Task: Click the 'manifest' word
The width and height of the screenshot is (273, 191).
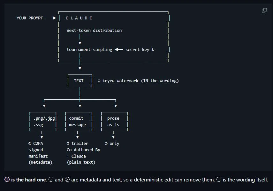Action: pyautogui.click(x=38, y=156)
